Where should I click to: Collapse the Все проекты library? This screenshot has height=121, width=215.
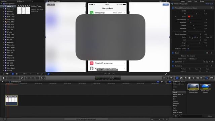pyautogui.click(x=2, y=4)
